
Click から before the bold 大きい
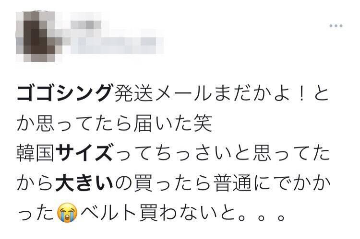tap(36, 184)
